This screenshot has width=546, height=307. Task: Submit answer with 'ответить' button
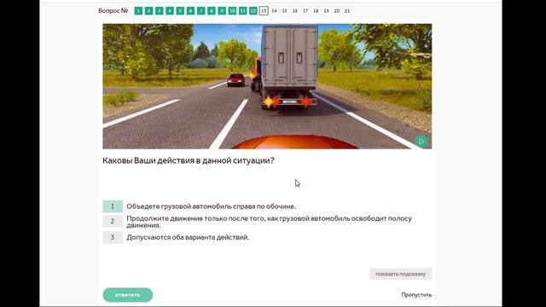coord(127,295)
